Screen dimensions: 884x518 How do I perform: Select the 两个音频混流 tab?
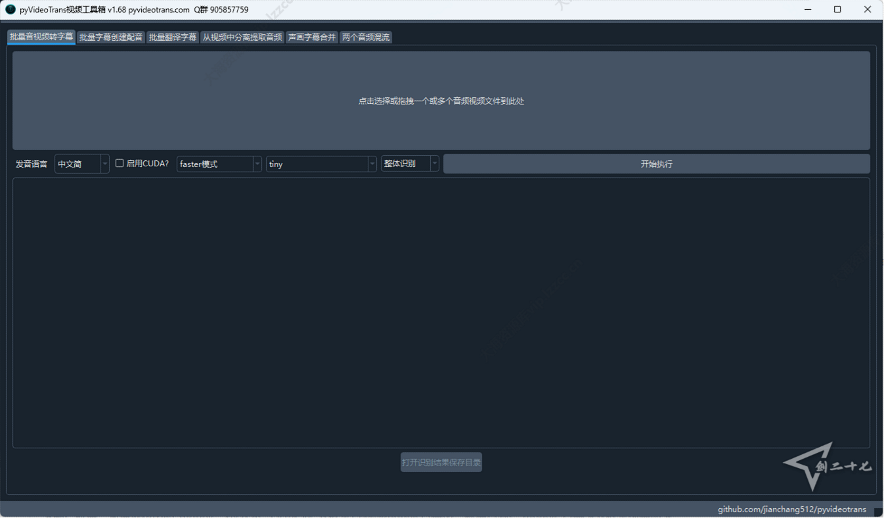[x=366, y=37]
